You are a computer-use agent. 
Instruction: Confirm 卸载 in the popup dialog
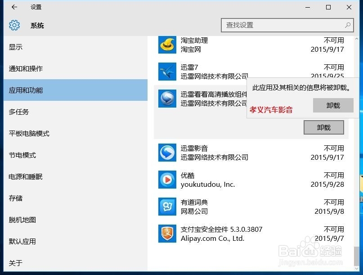[x=333, y=105]
